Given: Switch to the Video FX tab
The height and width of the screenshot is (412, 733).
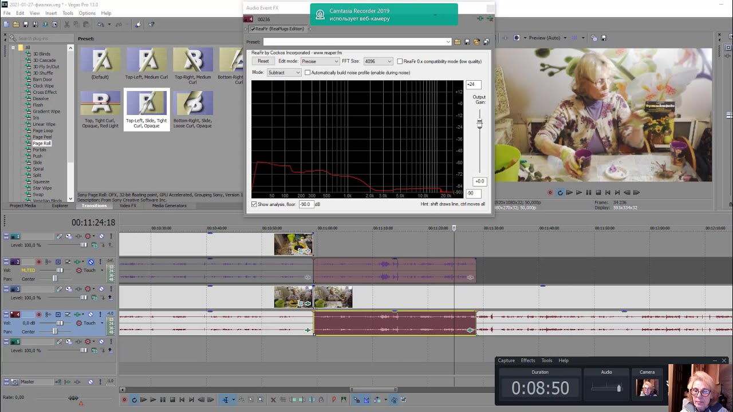Looking at the screenshot, I should [x=128, y=205].
